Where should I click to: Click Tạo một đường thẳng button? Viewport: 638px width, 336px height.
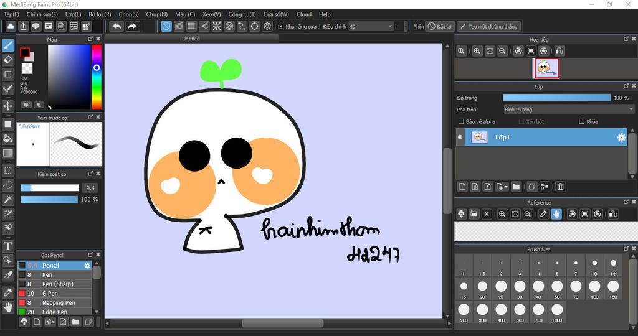[488, 26]
